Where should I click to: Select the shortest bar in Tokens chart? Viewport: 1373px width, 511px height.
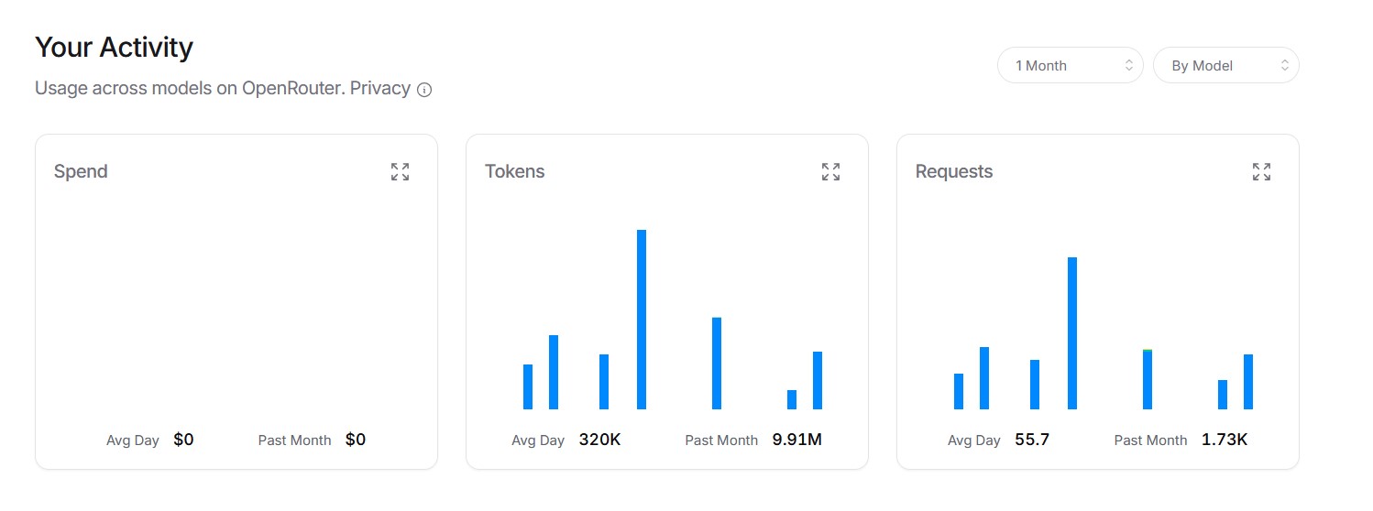coord(792,399)
